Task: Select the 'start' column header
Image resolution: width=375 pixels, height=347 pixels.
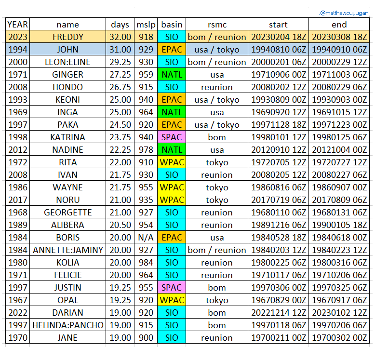Action: tap(278, 25)
